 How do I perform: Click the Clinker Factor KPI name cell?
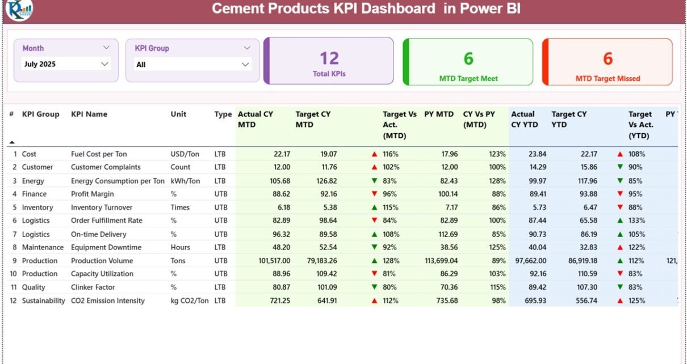click(93, 287)
